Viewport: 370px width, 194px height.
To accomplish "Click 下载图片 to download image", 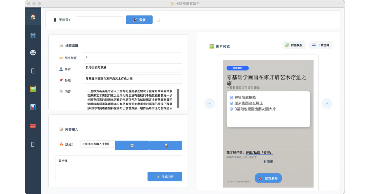I will pyautogui.click(x=321, y=45).
